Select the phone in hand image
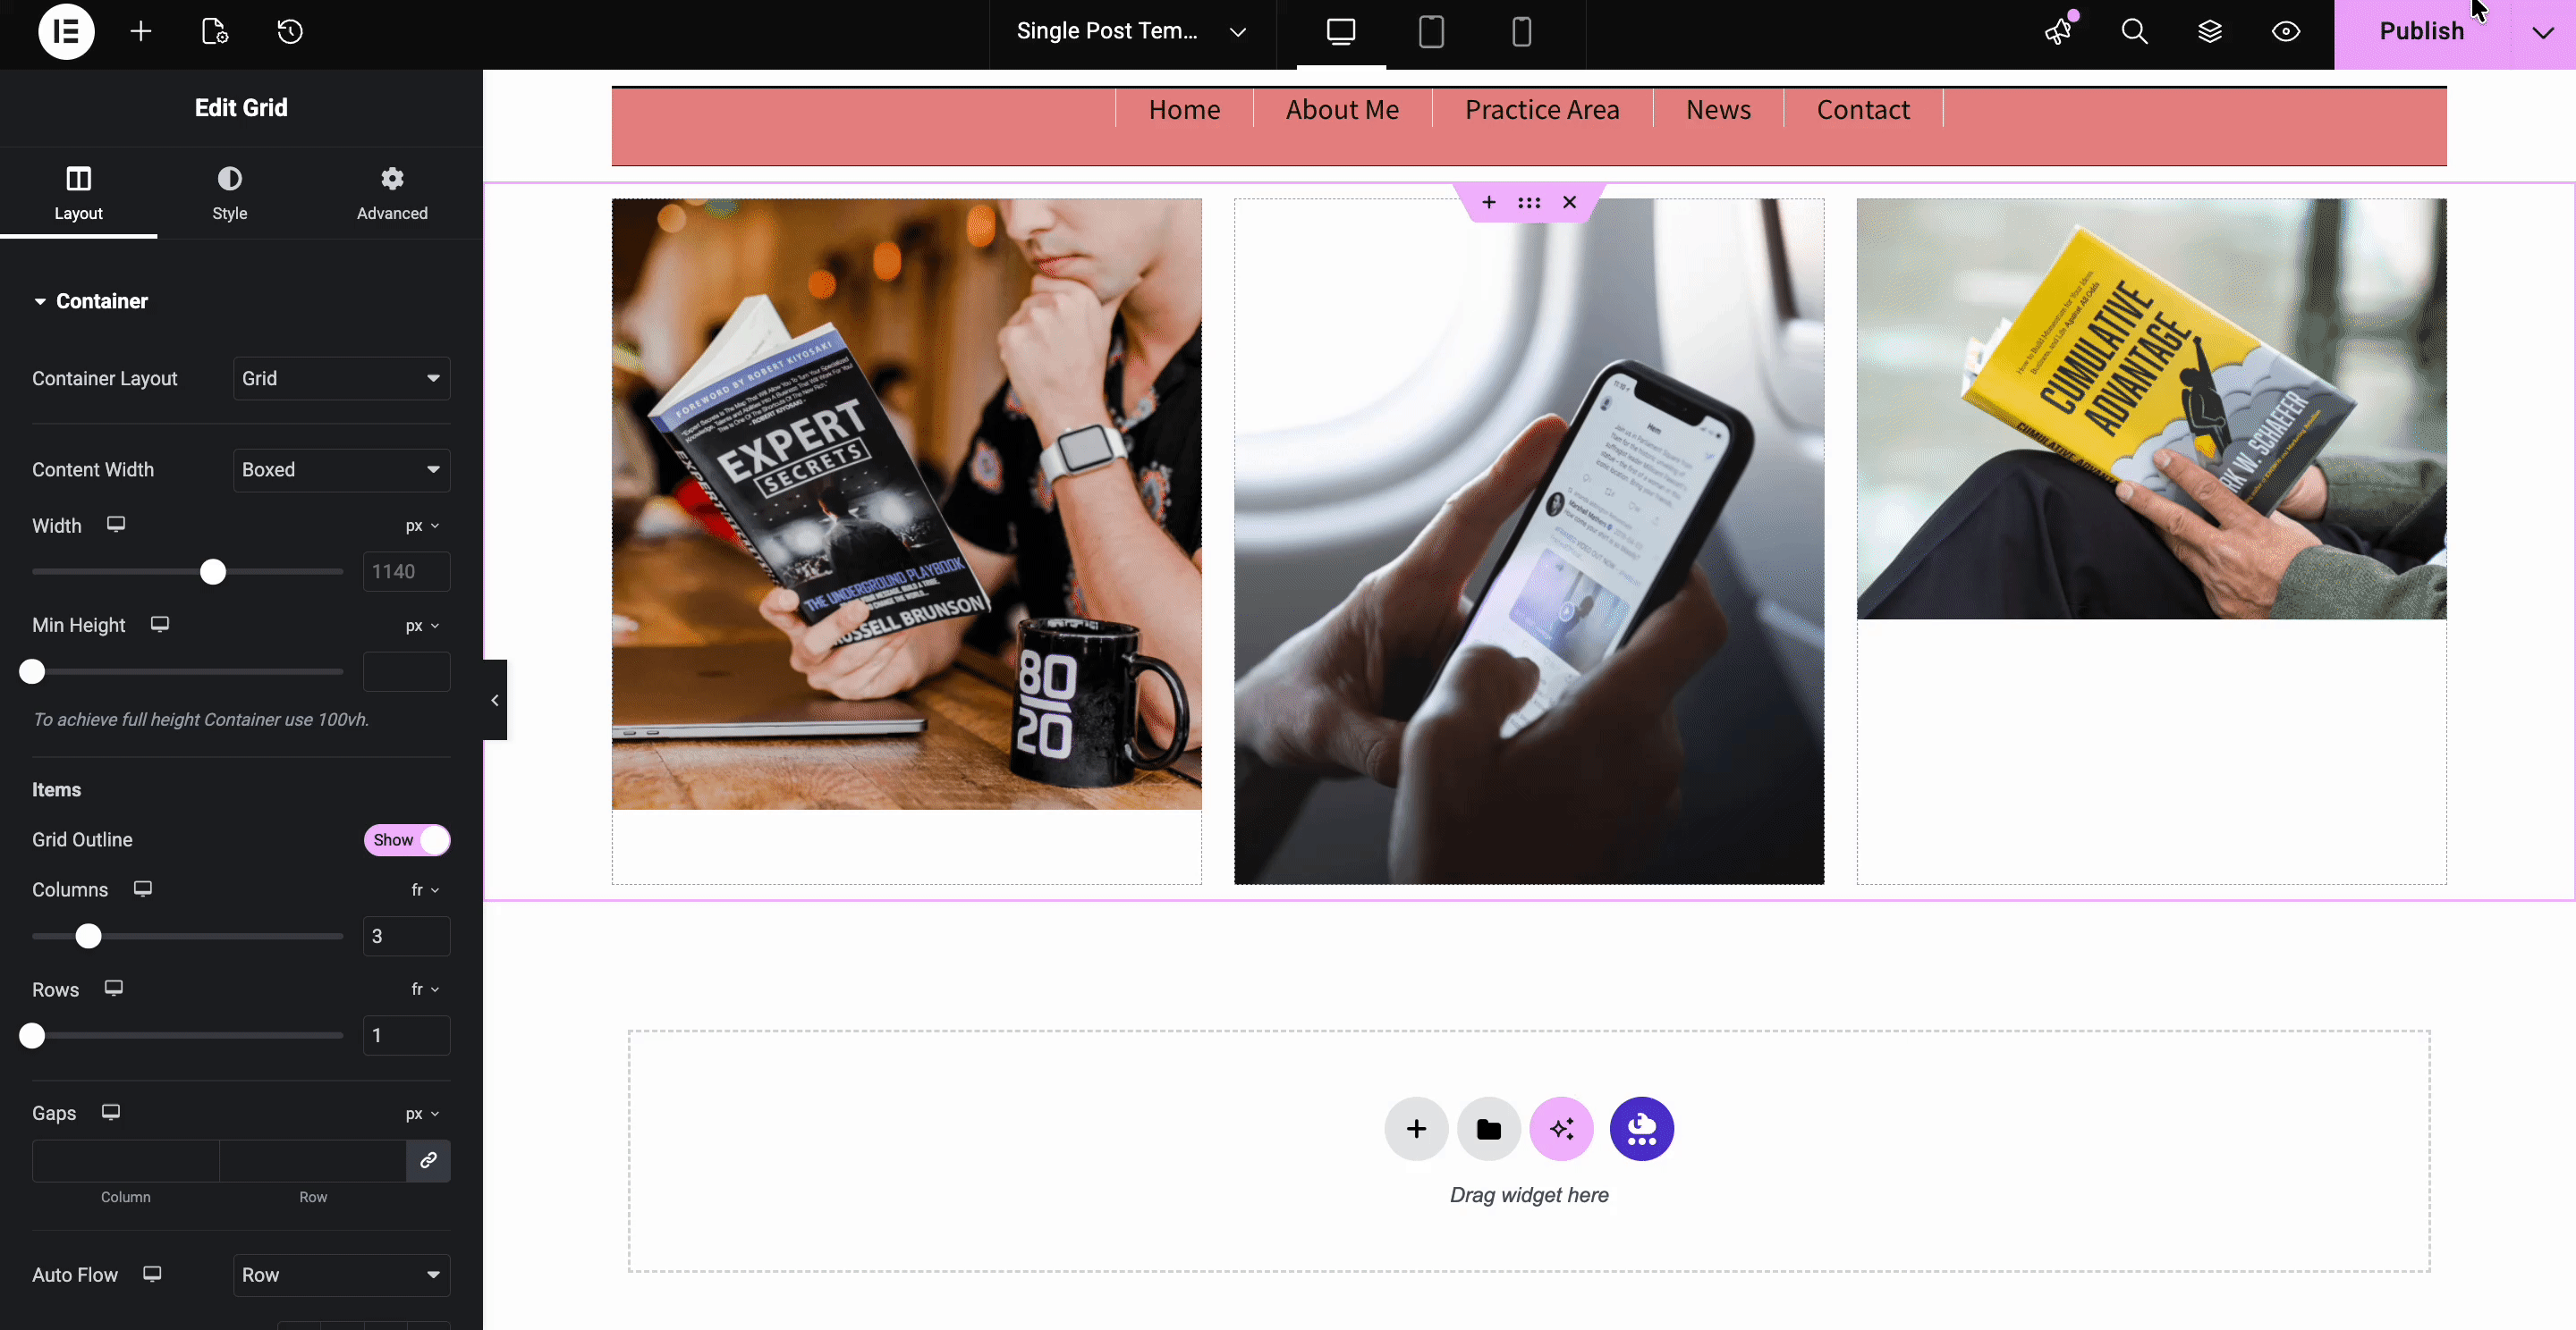Viewport: 2576px width, 1330px height. pyautogui.click(x=1529, y=542)
